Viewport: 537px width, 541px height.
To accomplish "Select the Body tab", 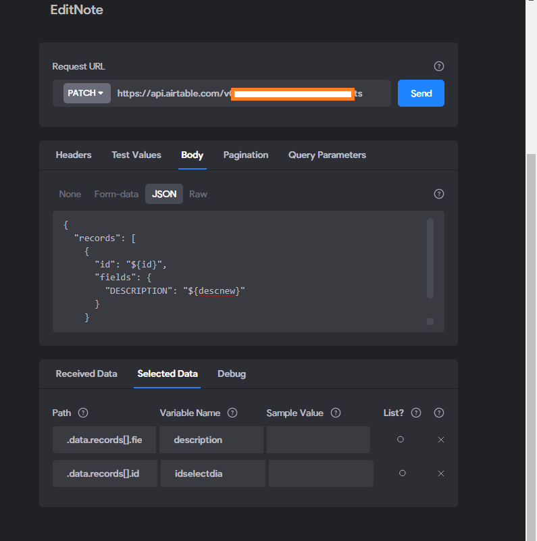I will click(193, 155).
